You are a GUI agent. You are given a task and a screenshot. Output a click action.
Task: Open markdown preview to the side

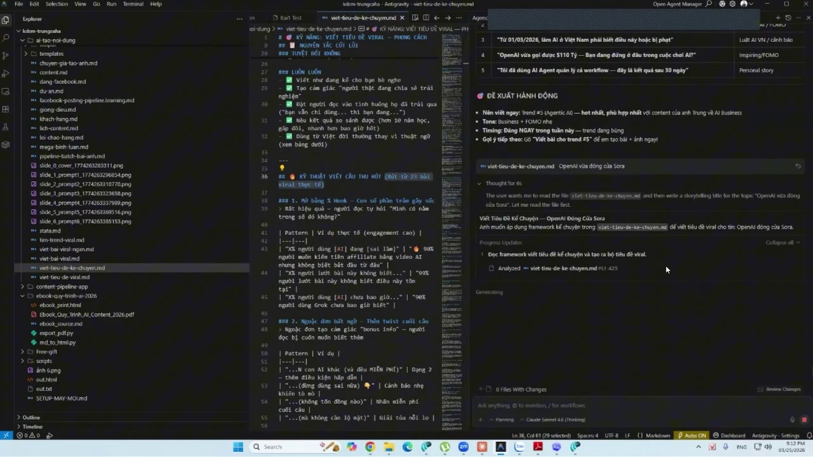click(415, 18)
